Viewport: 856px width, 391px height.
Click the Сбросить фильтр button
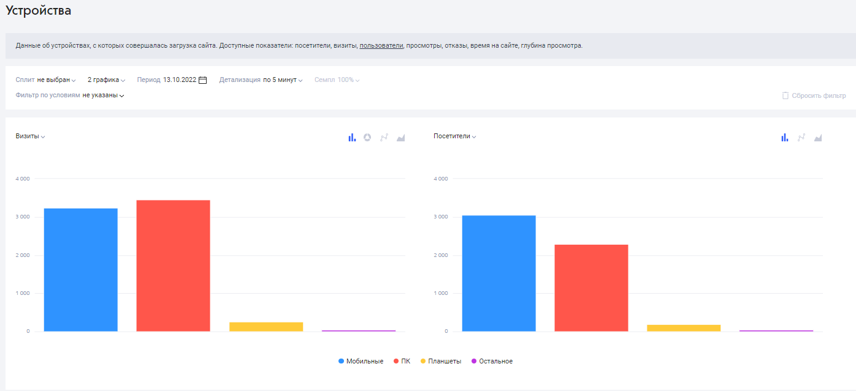(x=814, y=96)
